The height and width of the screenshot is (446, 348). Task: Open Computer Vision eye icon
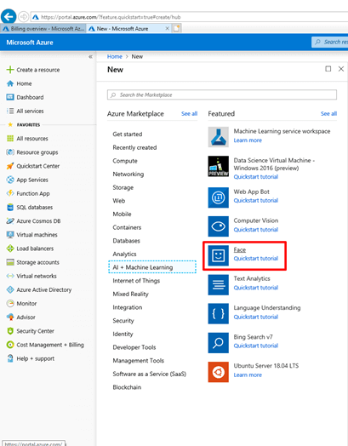pos(218,226)
